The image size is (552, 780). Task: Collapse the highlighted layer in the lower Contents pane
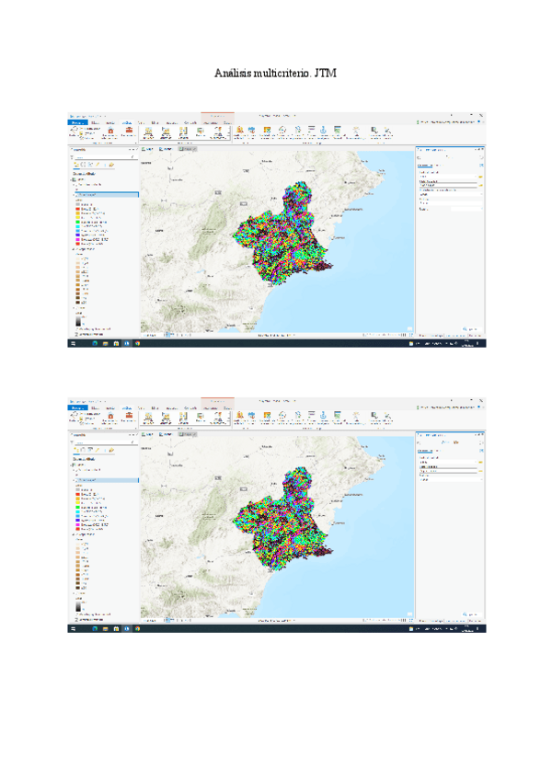73,480
